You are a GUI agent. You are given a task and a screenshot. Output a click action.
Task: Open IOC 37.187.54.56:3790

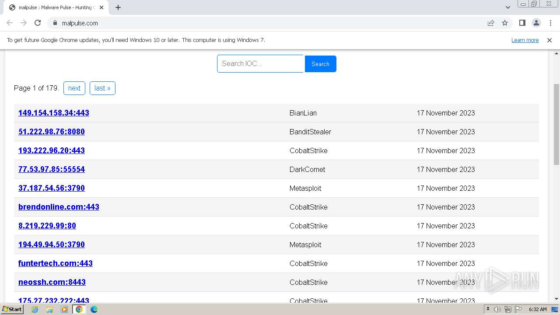52,188
